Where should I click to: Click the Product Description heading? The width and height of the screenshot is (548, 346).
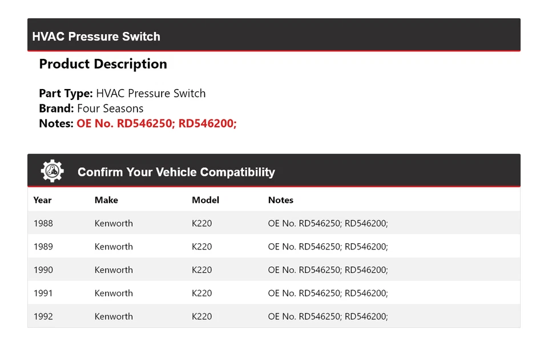click(x=103, y=64)
